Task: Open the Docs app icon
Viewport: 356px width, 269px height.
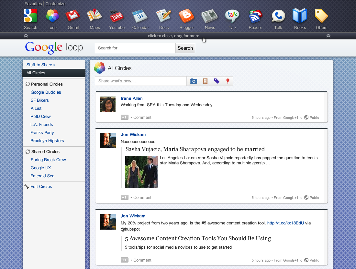Action: coord(163,16)
